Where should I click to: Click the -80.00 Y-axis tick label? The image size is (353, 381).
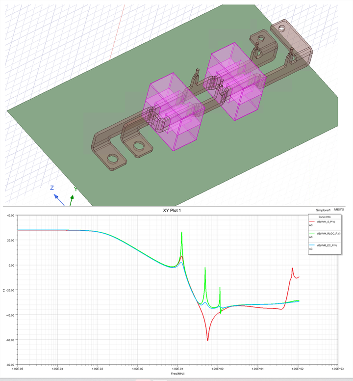(10, 365)
